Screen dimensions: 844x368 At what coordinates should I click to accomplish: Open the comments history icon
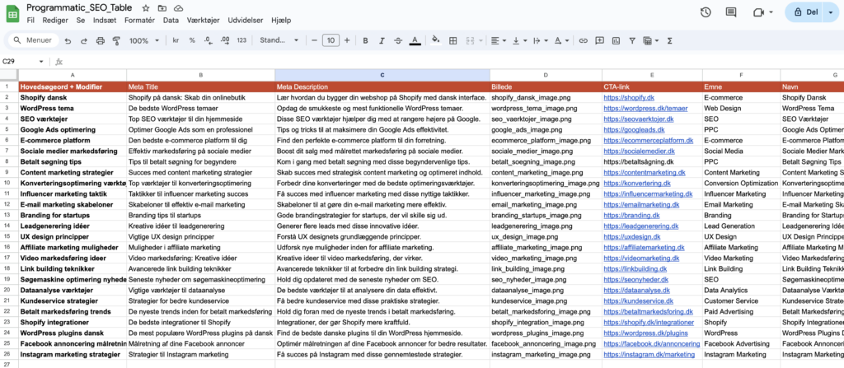point(730,12)
